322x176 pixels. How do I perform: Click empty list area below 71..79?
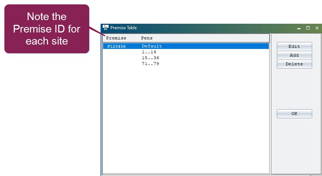186,117
